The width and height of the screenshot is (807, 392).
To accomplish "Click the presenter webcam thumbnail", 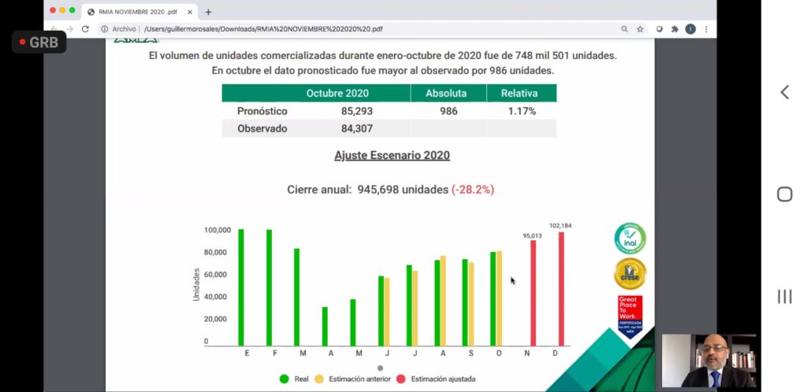I will point(708,361).
